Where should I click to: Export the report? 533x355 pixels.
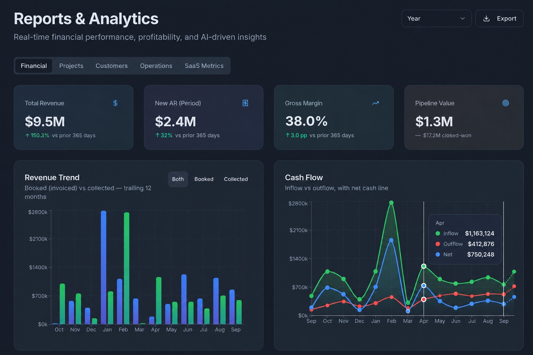point(499,18)
